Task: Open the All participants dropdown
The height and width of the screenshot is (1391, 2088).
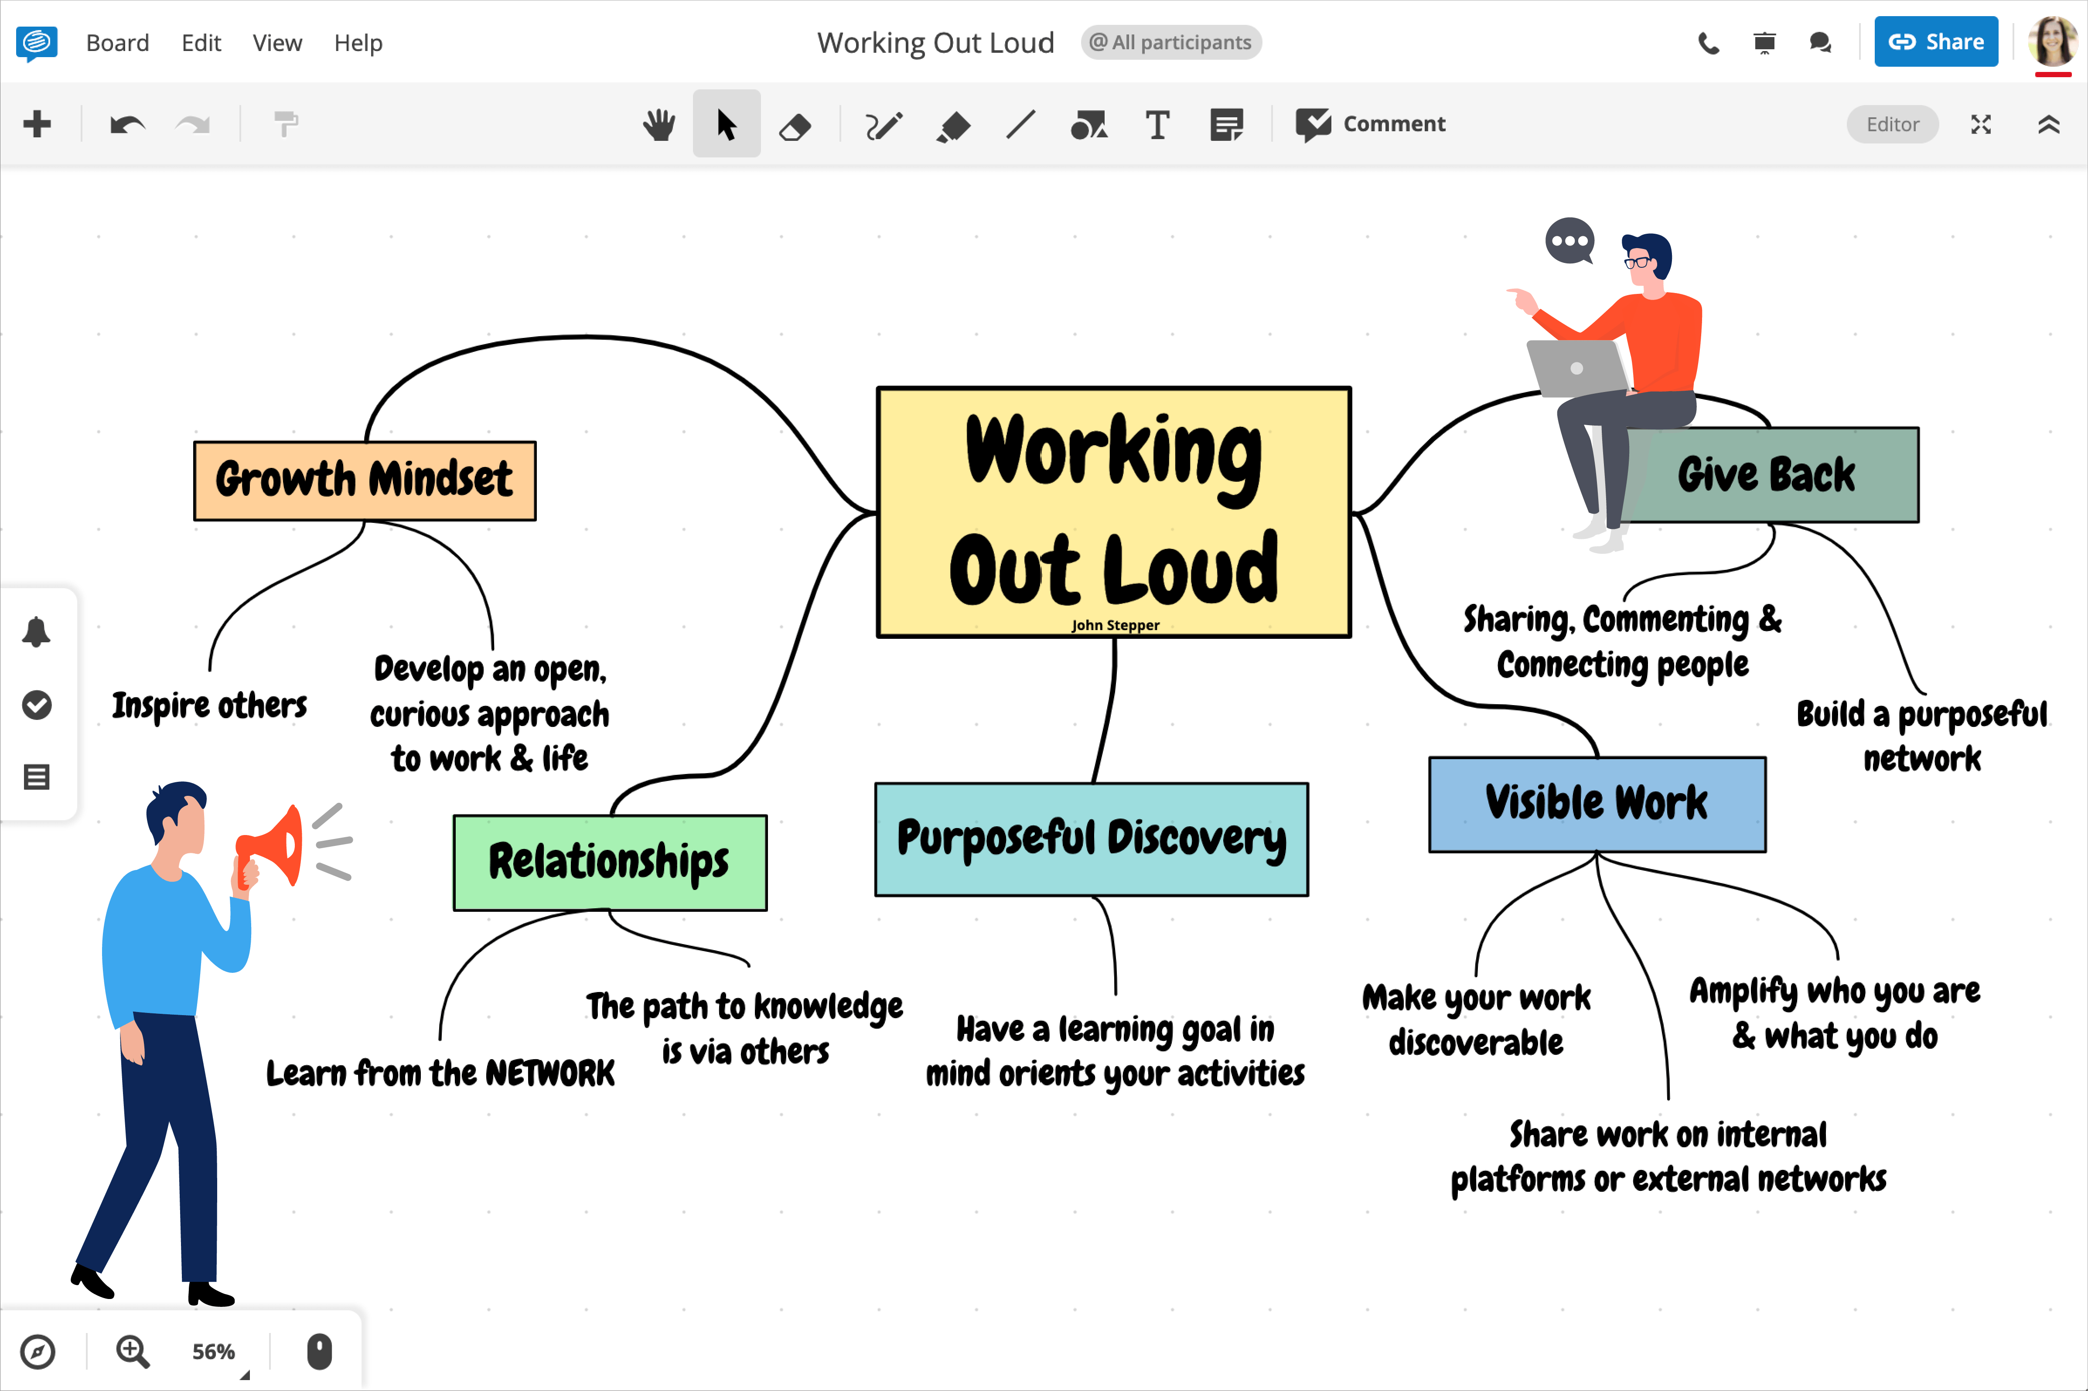Action: click(1170, 42)
